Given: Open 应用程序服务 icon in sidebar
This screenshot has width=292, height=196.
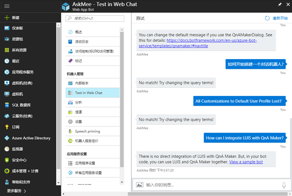Looking at the screenshot, I should 7,72.
